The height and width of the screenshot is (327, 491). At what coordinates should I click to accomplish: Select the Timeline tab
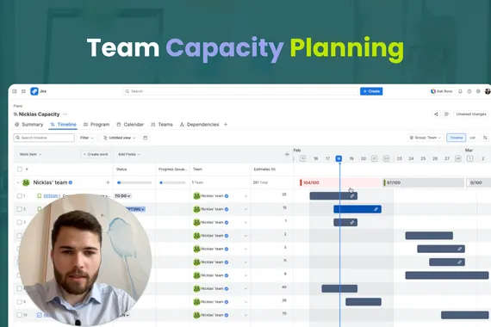coord(64,125)
